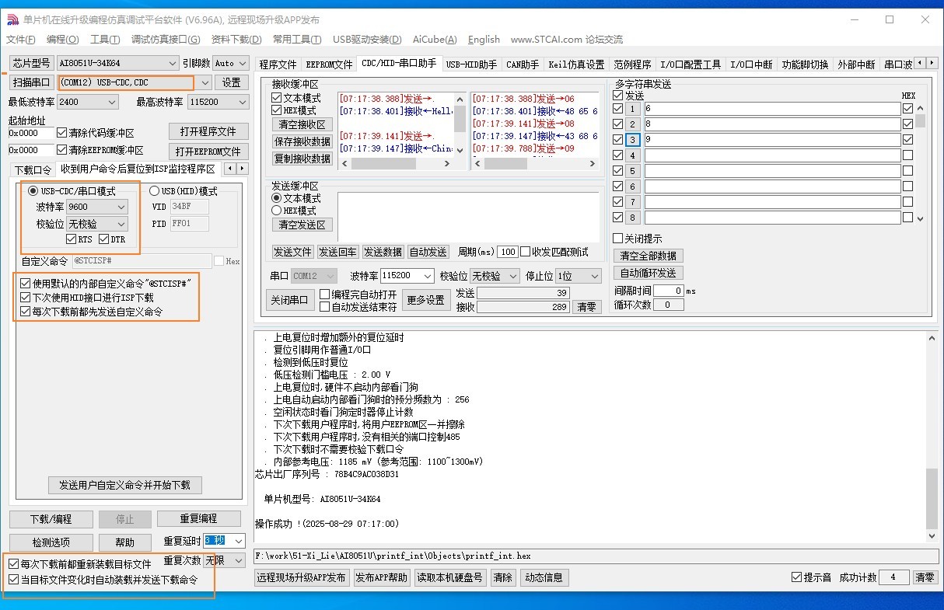Expand the (COM12) USB-CDC,CDC port dropdown
The width and height of the screenshot is (944, 610).
[x=205, y=82]
